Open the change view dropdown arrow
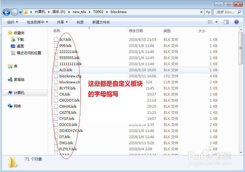Screen dimensions: 245x172 216,22
